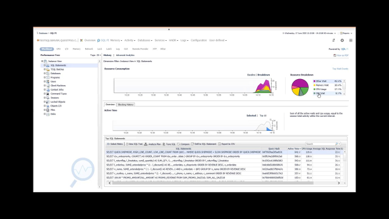Click the Drill In SQL Statement button
The width and height of the screenshot is (389, 219).
pyautogui.click(x=204, y=144)
